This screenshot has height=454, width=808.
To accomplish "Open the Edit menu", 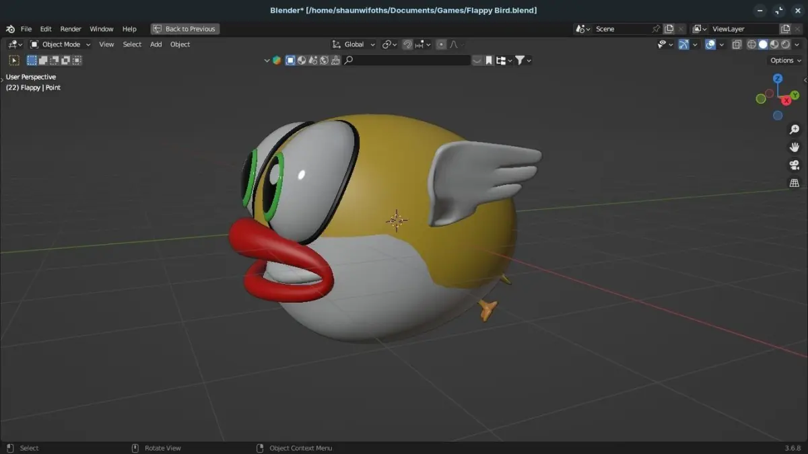I will 46,29.
